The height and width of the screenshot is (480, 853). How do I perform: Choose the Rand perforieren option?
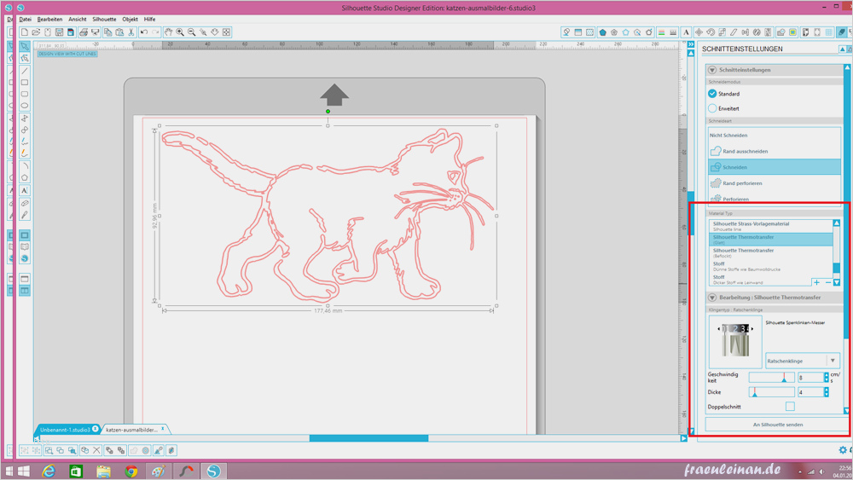(775, 183)
